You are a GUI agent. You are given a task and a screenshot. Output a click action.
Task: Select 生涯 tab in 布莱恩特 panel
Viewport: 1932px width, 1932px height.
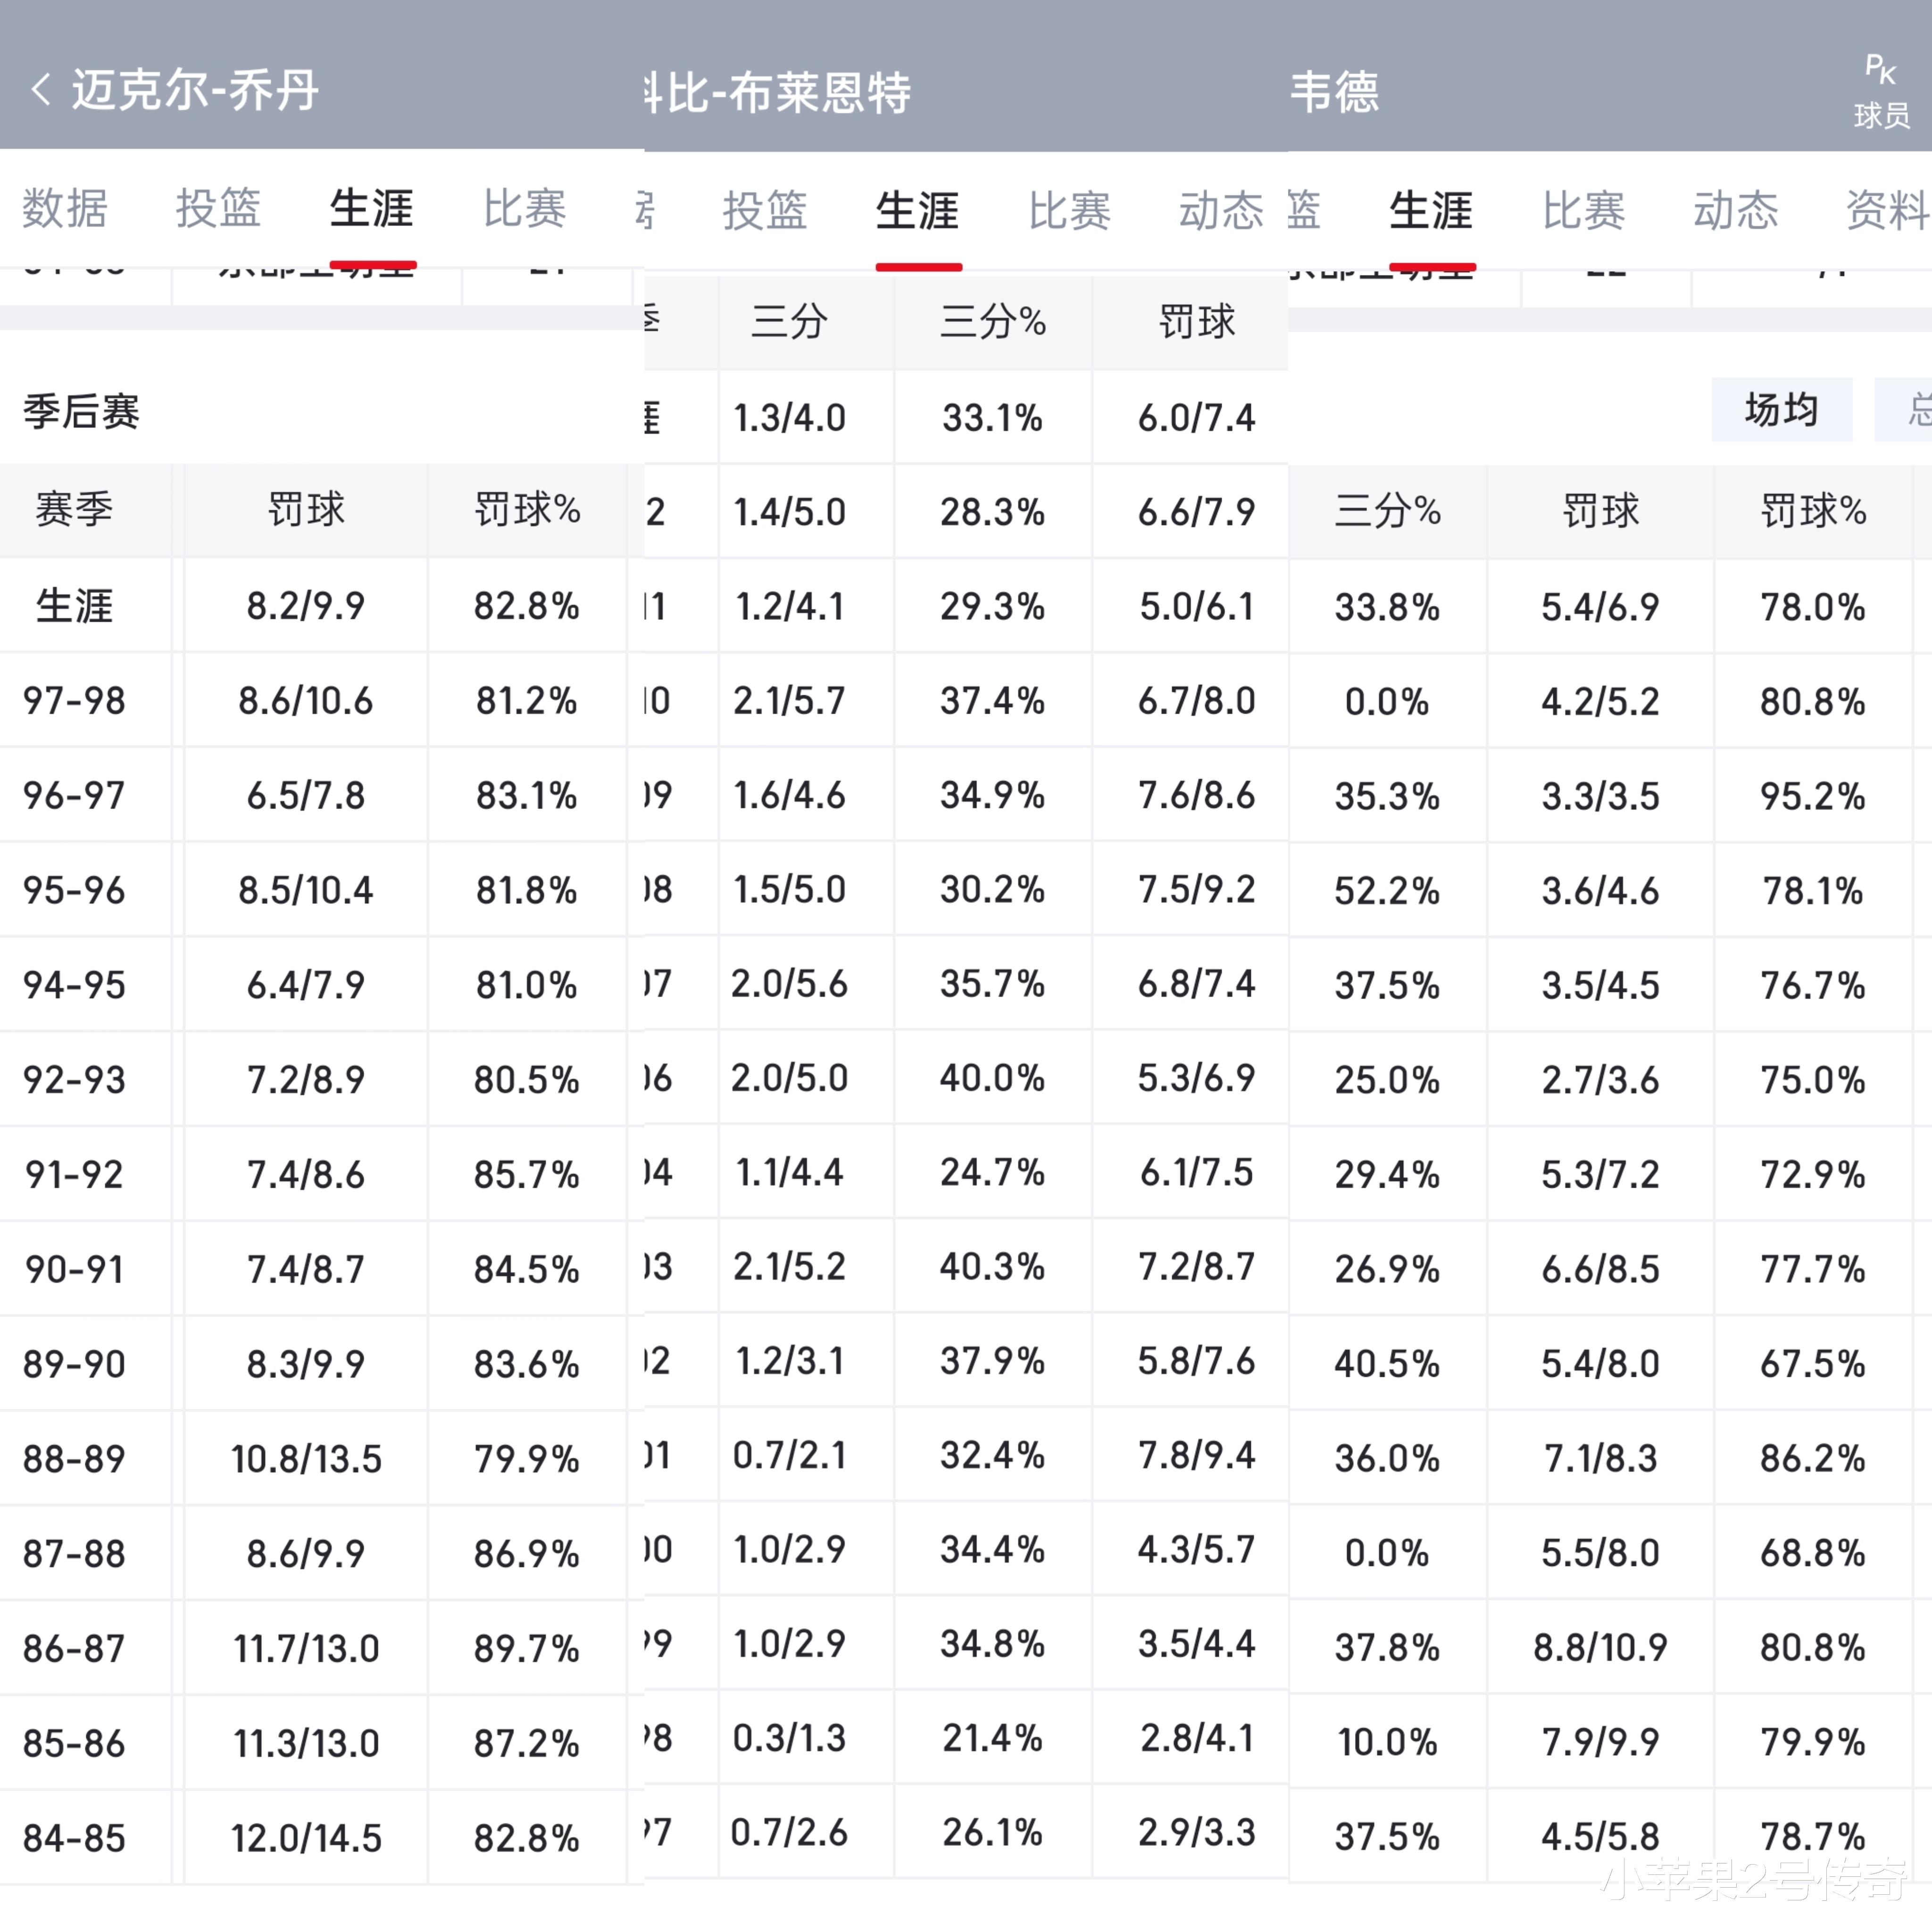(917, 211)
